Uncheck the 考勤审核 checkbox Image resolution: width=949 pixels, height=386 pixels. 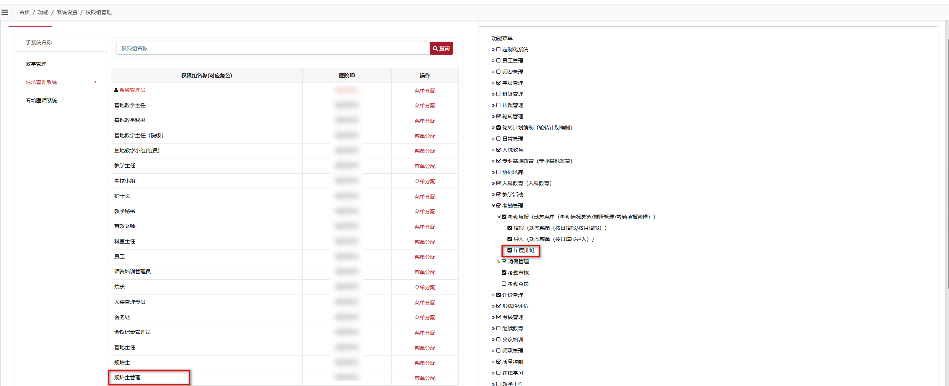tap(504, 273)
